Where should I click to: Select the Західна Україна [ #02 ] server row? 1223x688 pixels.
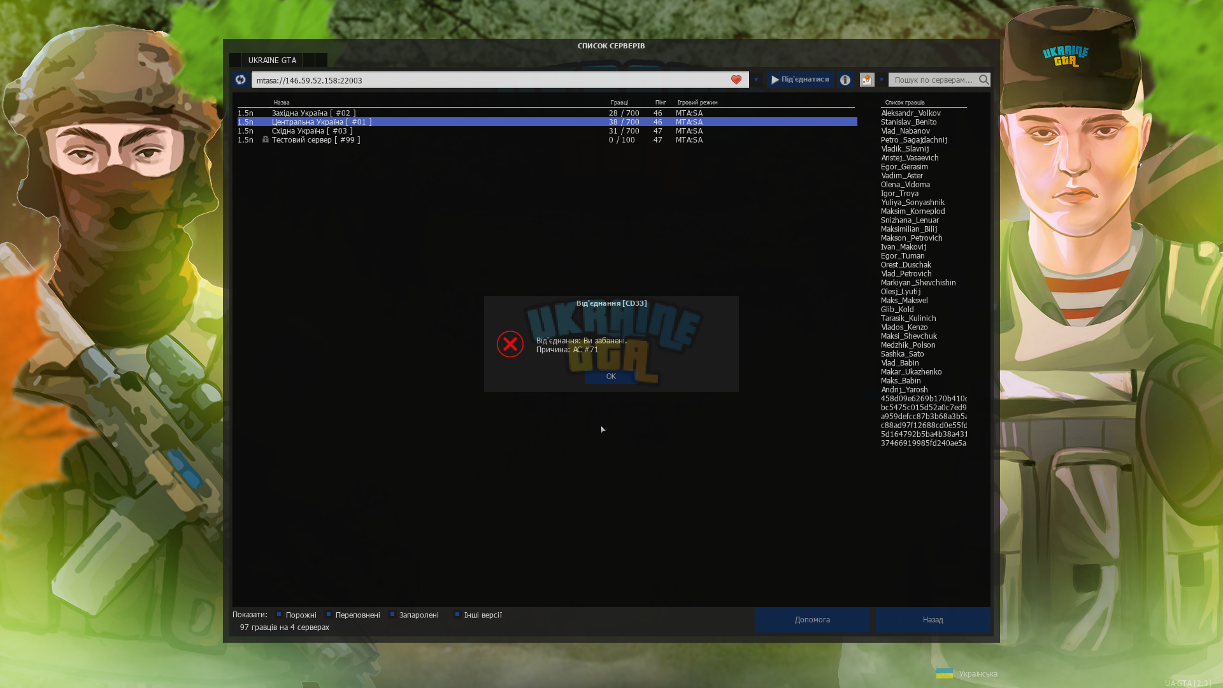pos(547,113)
